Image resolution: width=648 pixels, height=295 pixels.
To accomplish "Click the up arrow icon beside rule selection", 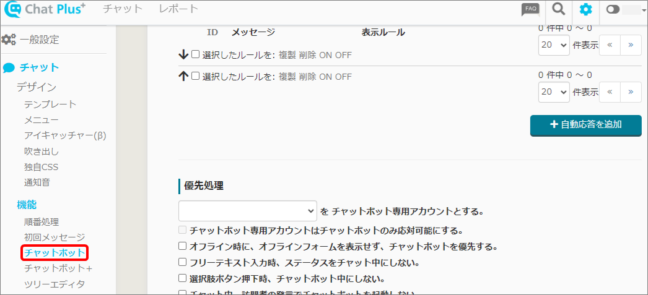I will tap(183, 77).
